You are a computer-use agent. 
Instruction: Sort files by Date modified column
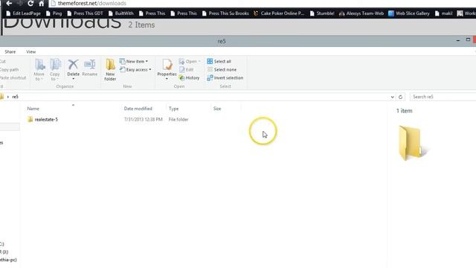138,109
